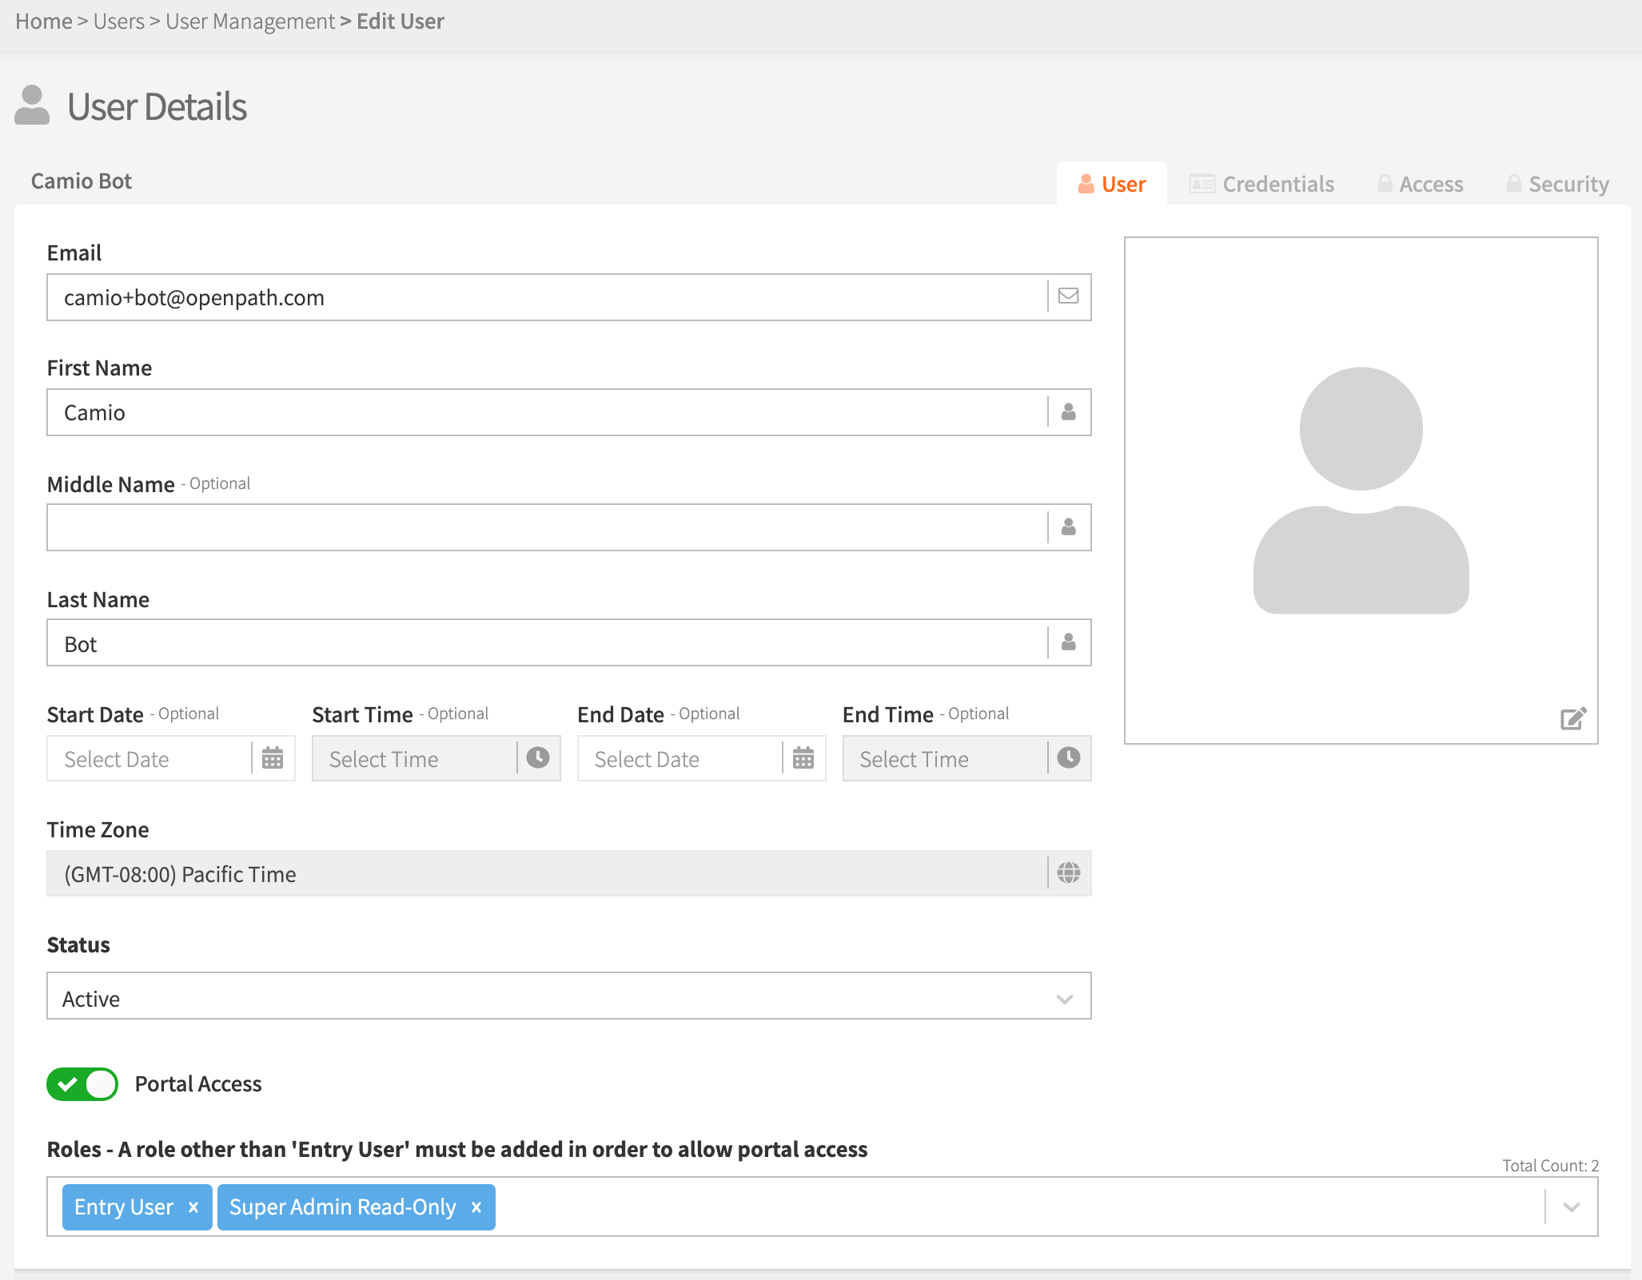Click the envelope icon in Email field
1642x1280 pixels.
1069,296
